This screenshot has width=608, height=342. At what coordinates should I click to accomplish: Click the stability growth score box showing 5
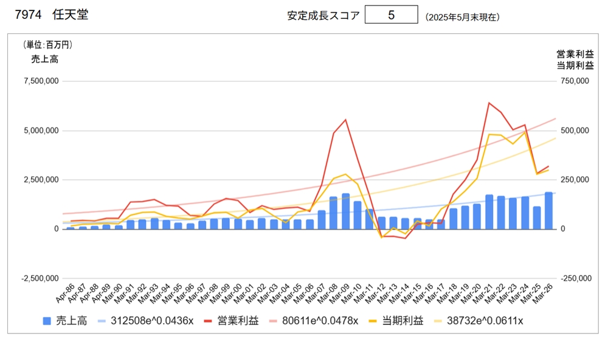pyautogui.click(x=391, y=15)
